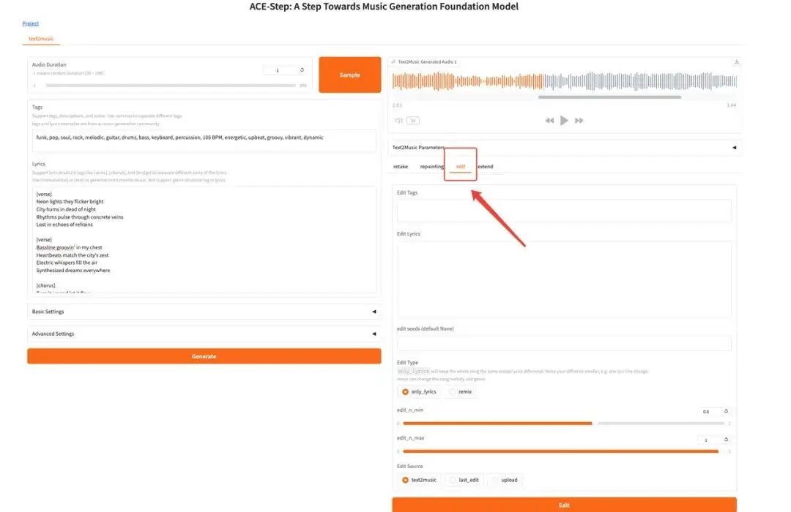Reset the edit_n_min value

point(726,411)
